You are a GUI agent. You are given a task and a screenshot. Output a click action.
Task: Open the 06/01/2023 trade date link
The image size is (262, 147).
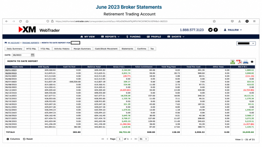point(11,70)
